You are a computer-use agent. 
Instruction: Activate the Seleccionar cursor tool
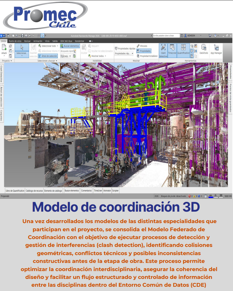click(x=22, y=50)
